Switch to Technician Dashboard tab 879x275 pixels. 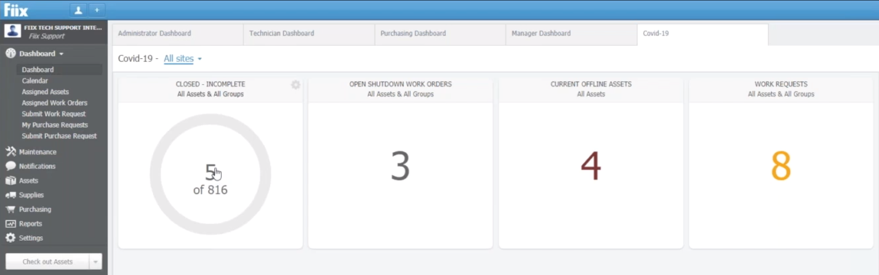click(309, 34)
